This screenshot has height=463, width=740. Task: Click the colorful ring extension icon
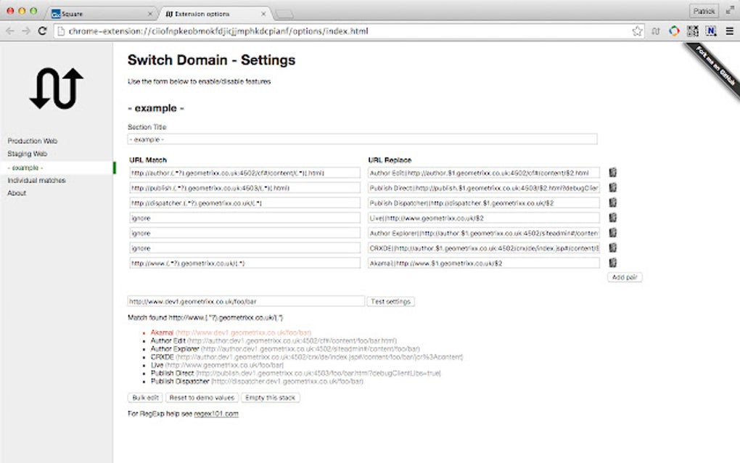pos(673,31)
